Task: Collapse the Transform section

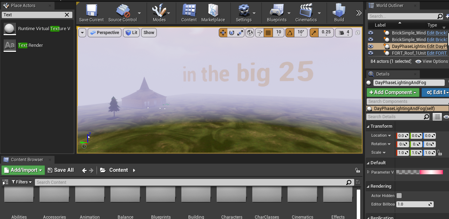Action: pyautogui.click(x=368, y=126)
